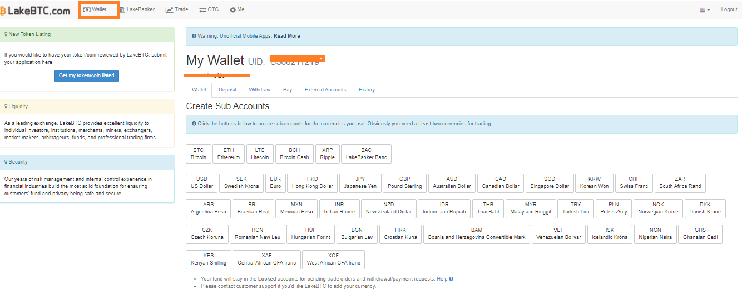Create USD US Dollar sub account

coord(201,183)
